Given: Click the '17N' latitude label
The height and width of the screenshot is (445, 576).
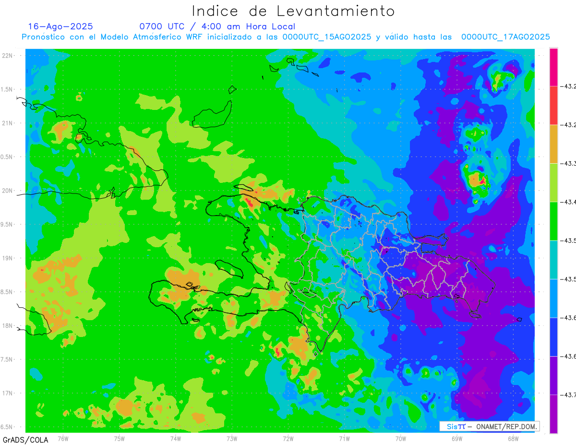Looking at the screenshot, I should point(7,393).
